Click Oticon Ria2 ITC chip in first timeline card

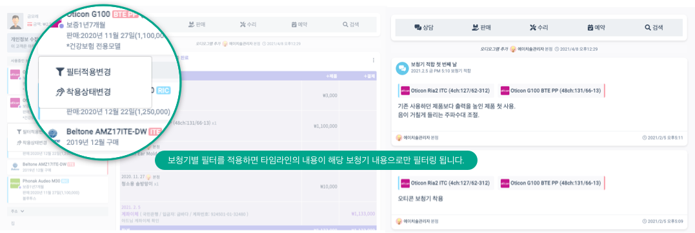point(445,91)
